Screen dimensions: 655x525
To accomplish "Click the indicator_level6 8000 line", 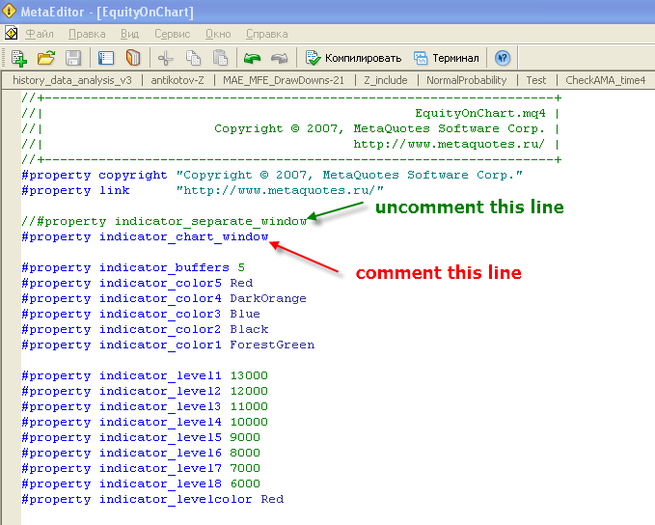I will pos(141,454).
